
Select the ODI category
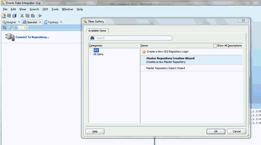[96, 50]
